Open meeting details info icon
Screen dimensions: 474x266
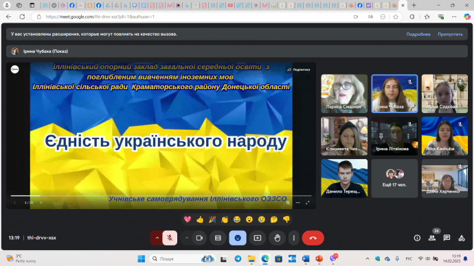click(417, 238)
